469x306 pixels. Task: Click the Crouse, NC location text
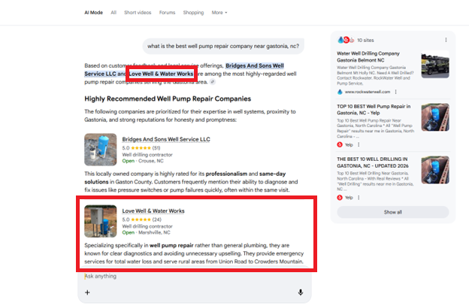[x=151, y=161]
